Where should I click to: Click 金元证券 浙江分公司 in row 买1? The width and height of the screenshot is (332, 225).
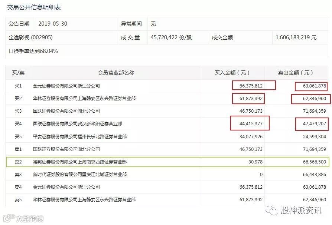pyautogui.click(x=66, y=86)
